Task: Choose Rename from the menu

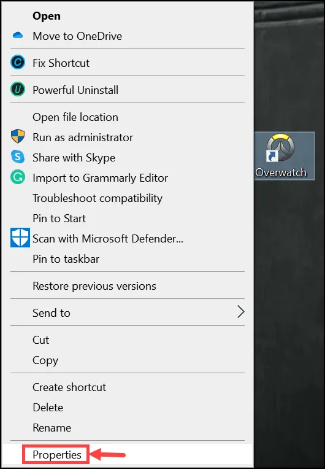Action: [128, 428]
